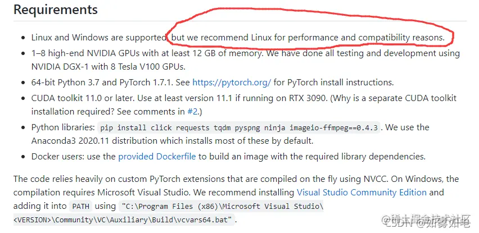Click the "Python libraries:" label

coord(63,127)
